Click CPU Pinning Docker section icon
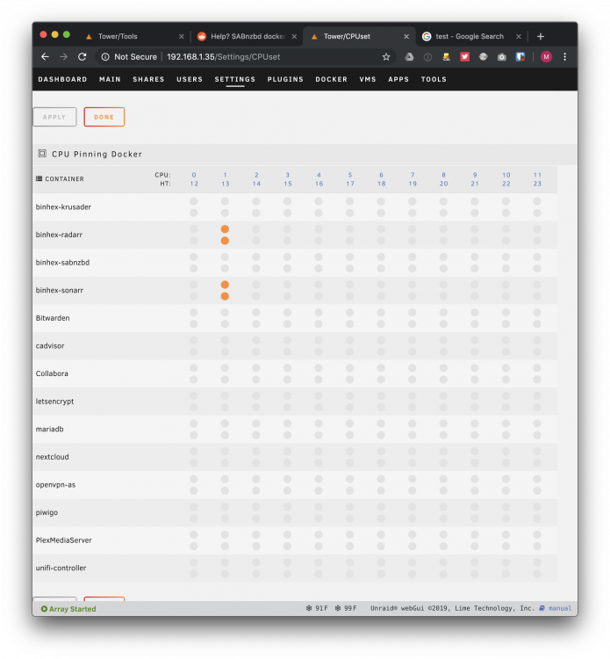 pyautogui.click(x=42, y=154)
